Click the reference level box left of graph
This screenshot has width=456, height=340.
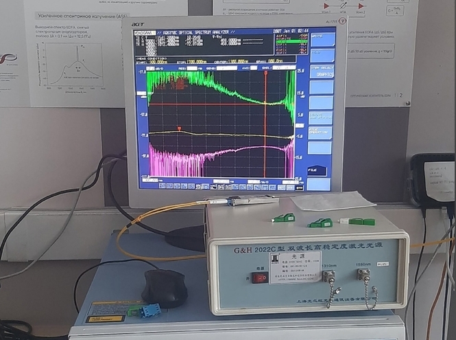point(142,93)
